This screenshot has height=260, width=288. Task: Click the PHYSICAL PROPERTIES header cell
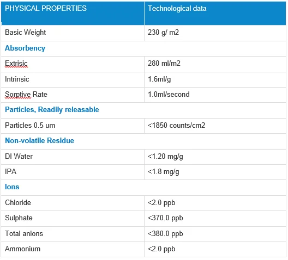click(73, 13)
